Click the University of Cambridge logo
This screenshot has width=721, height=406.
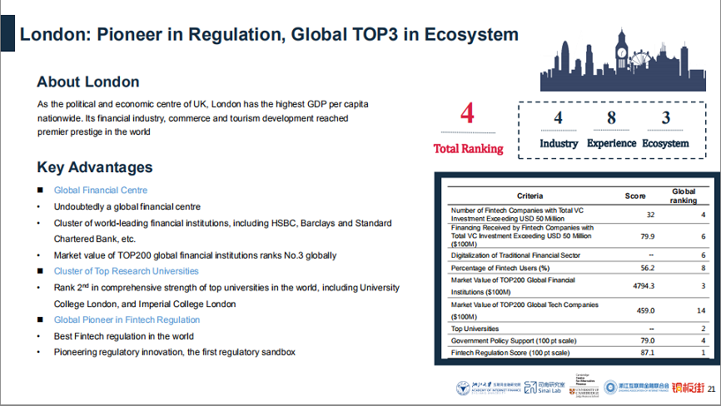pyautogui.click(x=584, y=385)
